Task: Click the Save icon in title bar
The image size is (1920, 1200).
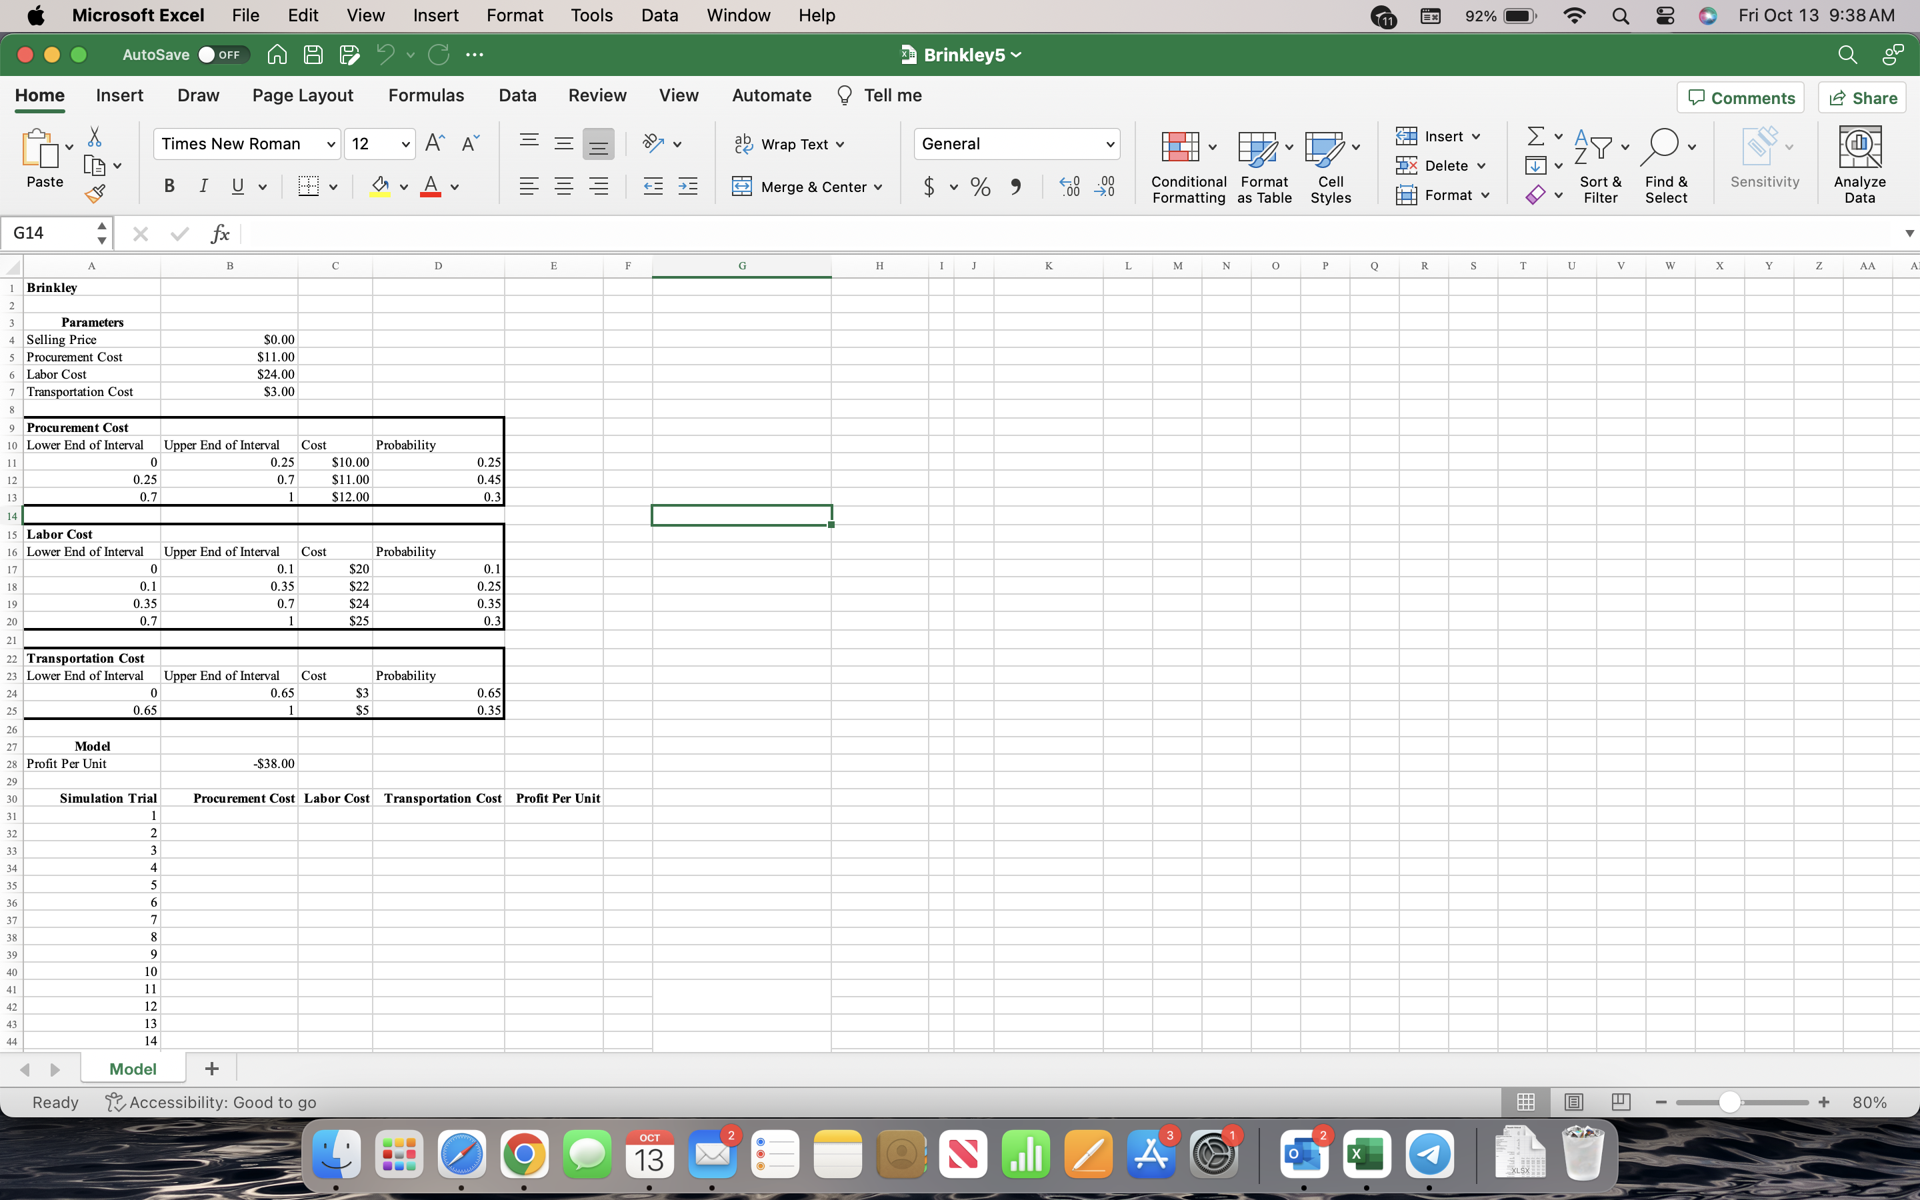Action: pyautogui.click(x=313, y=55)
